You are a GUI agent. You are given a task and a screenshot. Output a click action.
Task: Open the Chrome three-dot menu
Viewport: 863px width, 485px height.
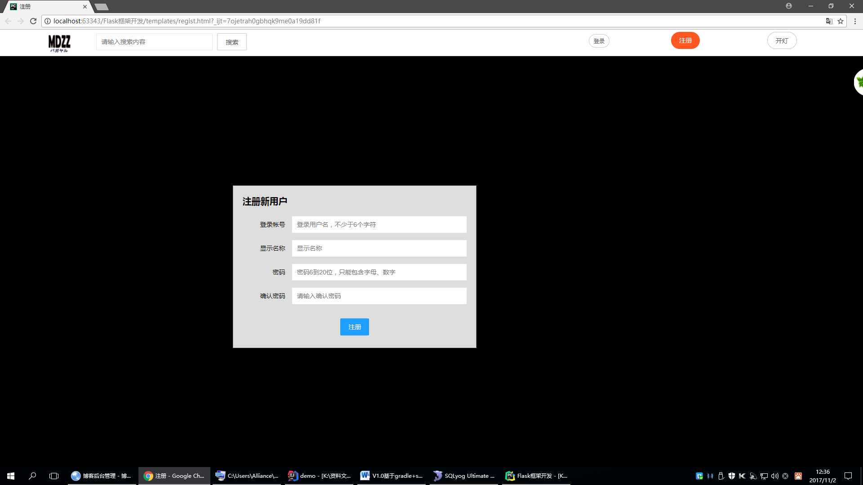[855, 21]
